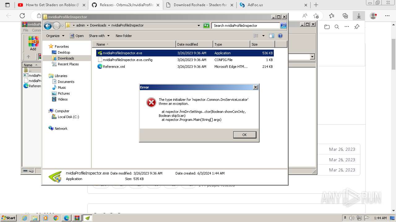This screenshot has height=222, width=396.
Task: Sort files by the Size column
Action: (262, 44)
